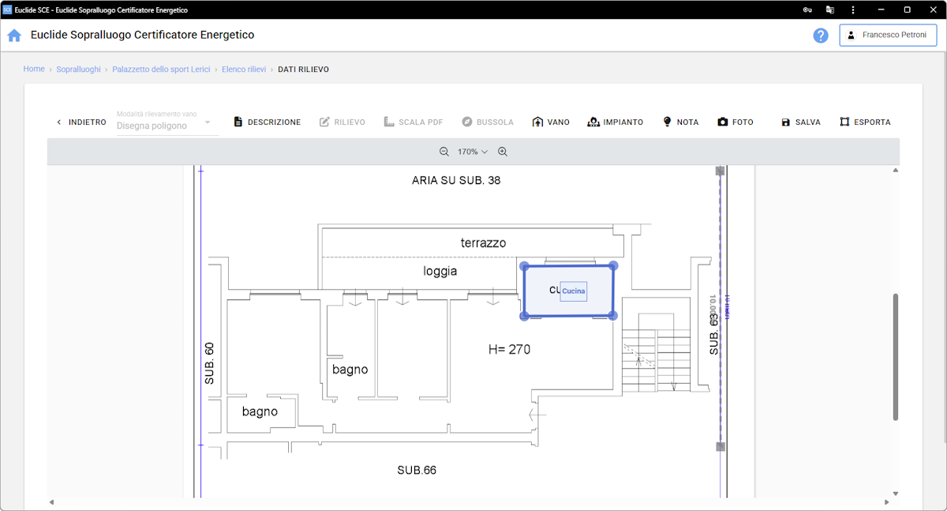Save the survey with Salva
The image size is (947, 511).
tap(800, 122)
